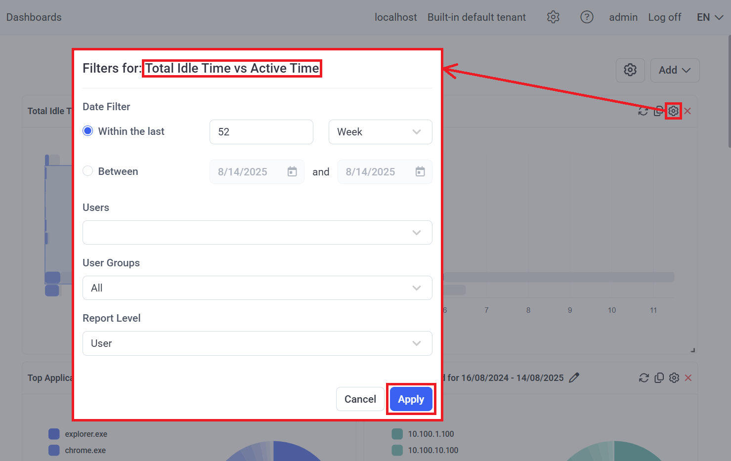Duplicate the bottom-right widget via copy icon
The image size is (731, 461).
click(659, 378)
